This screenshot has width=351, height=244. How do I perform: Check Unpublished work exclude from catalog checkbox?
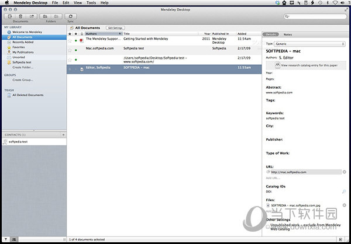click(268, 227)
